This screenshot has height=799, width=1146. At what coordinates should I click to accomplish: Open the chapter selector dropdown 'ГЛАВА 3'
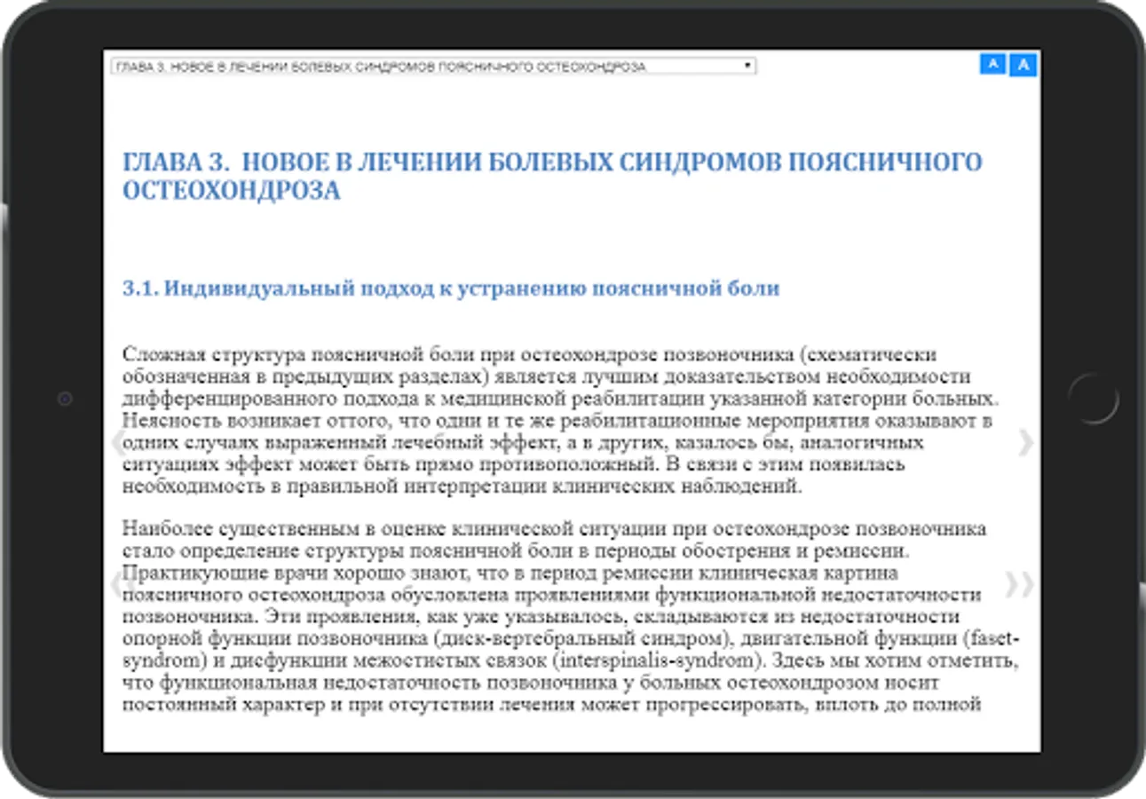[433, 67]
